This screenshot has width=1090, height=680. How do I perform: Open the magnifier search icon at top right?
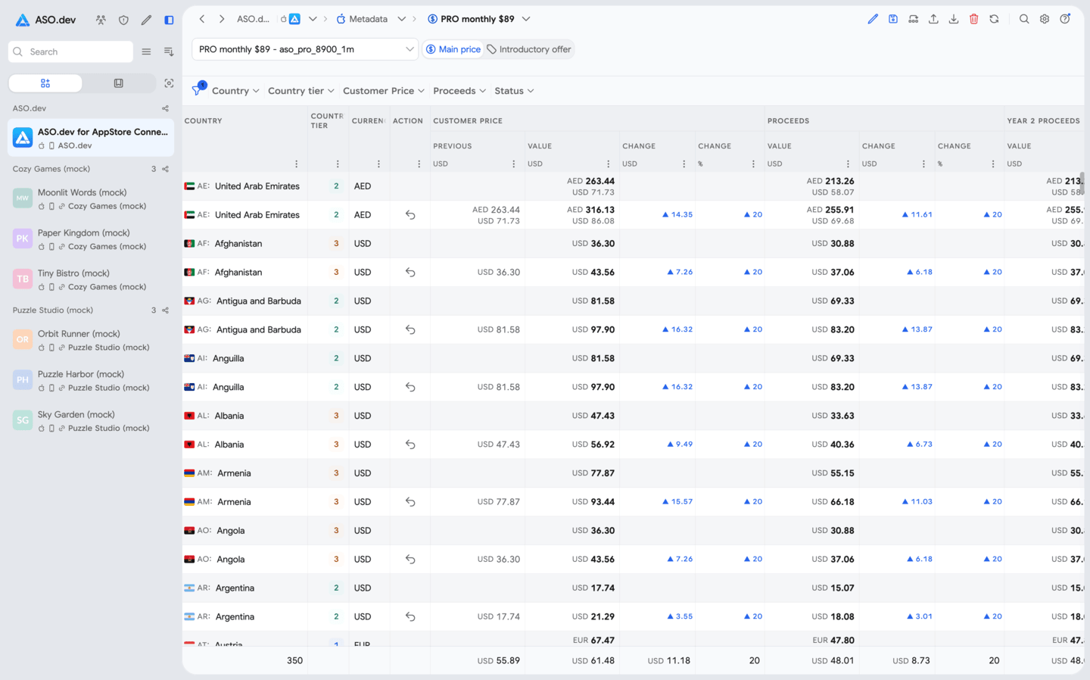pos(1024,19)
